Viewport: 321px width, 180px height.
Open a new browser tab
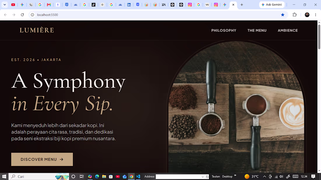click(242, 5)
